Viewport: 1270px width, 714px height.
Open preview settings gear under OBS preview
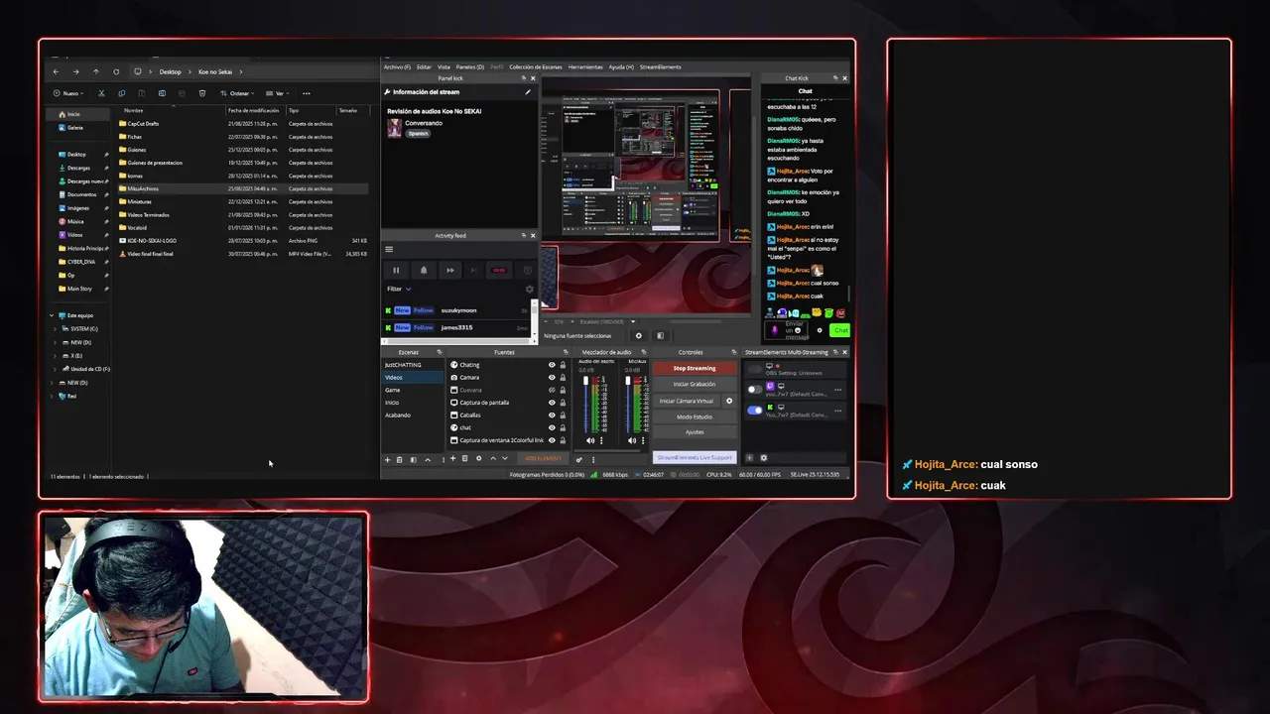tap(639, 335)
